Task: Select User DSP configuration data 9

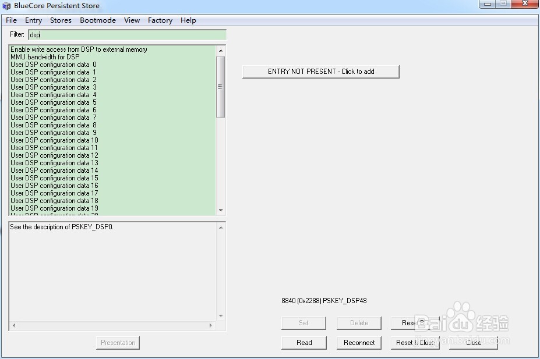Action: pyautogui.click(x=112, y=133)
